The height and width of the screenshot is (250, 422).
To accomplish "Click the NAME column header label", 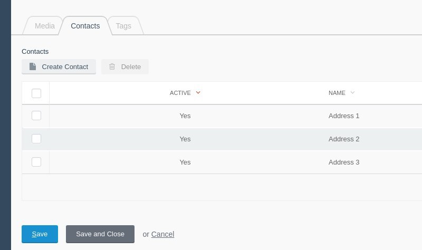I will click(337, 93).
